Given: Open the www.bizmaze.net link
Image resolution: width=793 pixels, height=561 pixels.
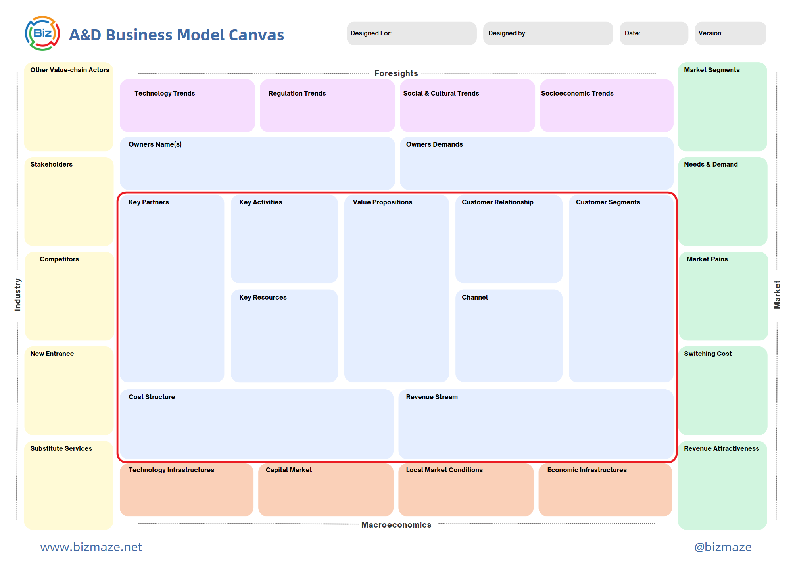Looking at the screenshot, I should pyautogui.click(x=90, y=547).
